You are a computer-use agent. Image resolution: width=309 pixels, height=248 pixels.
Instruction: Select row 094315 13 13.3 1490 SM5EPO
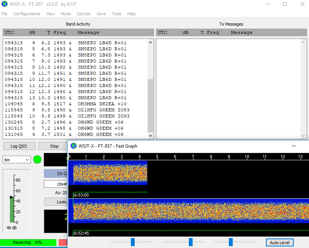click(x=76, y=98)
